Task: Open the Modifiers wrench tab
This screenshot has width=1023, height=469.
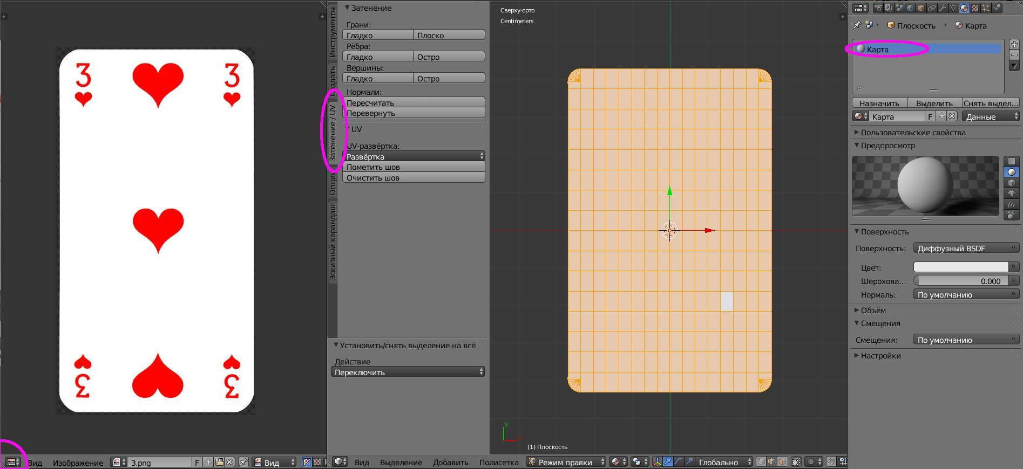Action: (943, 8)
